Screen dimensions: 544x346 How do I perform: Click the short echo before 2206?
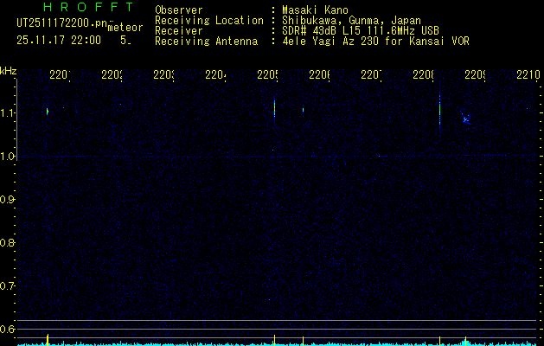tap(304, 110)
